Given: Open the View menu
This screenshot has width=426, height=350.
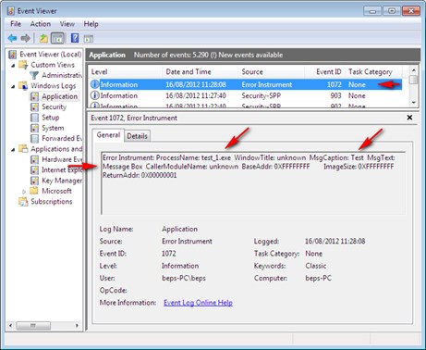Looking at the screenshot, I should point(67,24).
